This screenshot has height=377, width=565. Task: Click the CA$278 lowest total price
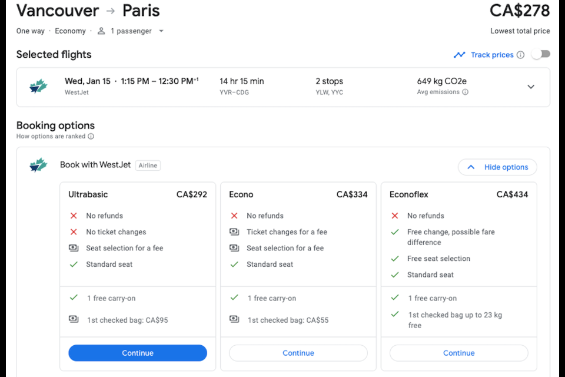point(520,11)
